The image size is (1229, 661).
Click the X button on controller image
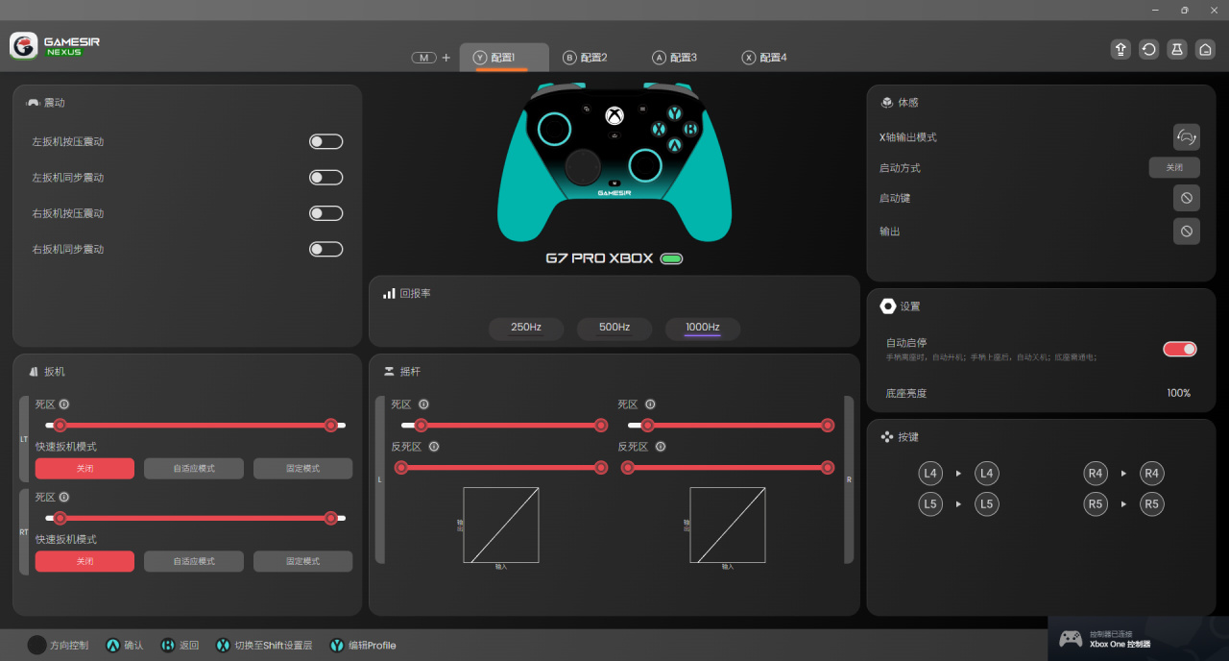point(659,129)
